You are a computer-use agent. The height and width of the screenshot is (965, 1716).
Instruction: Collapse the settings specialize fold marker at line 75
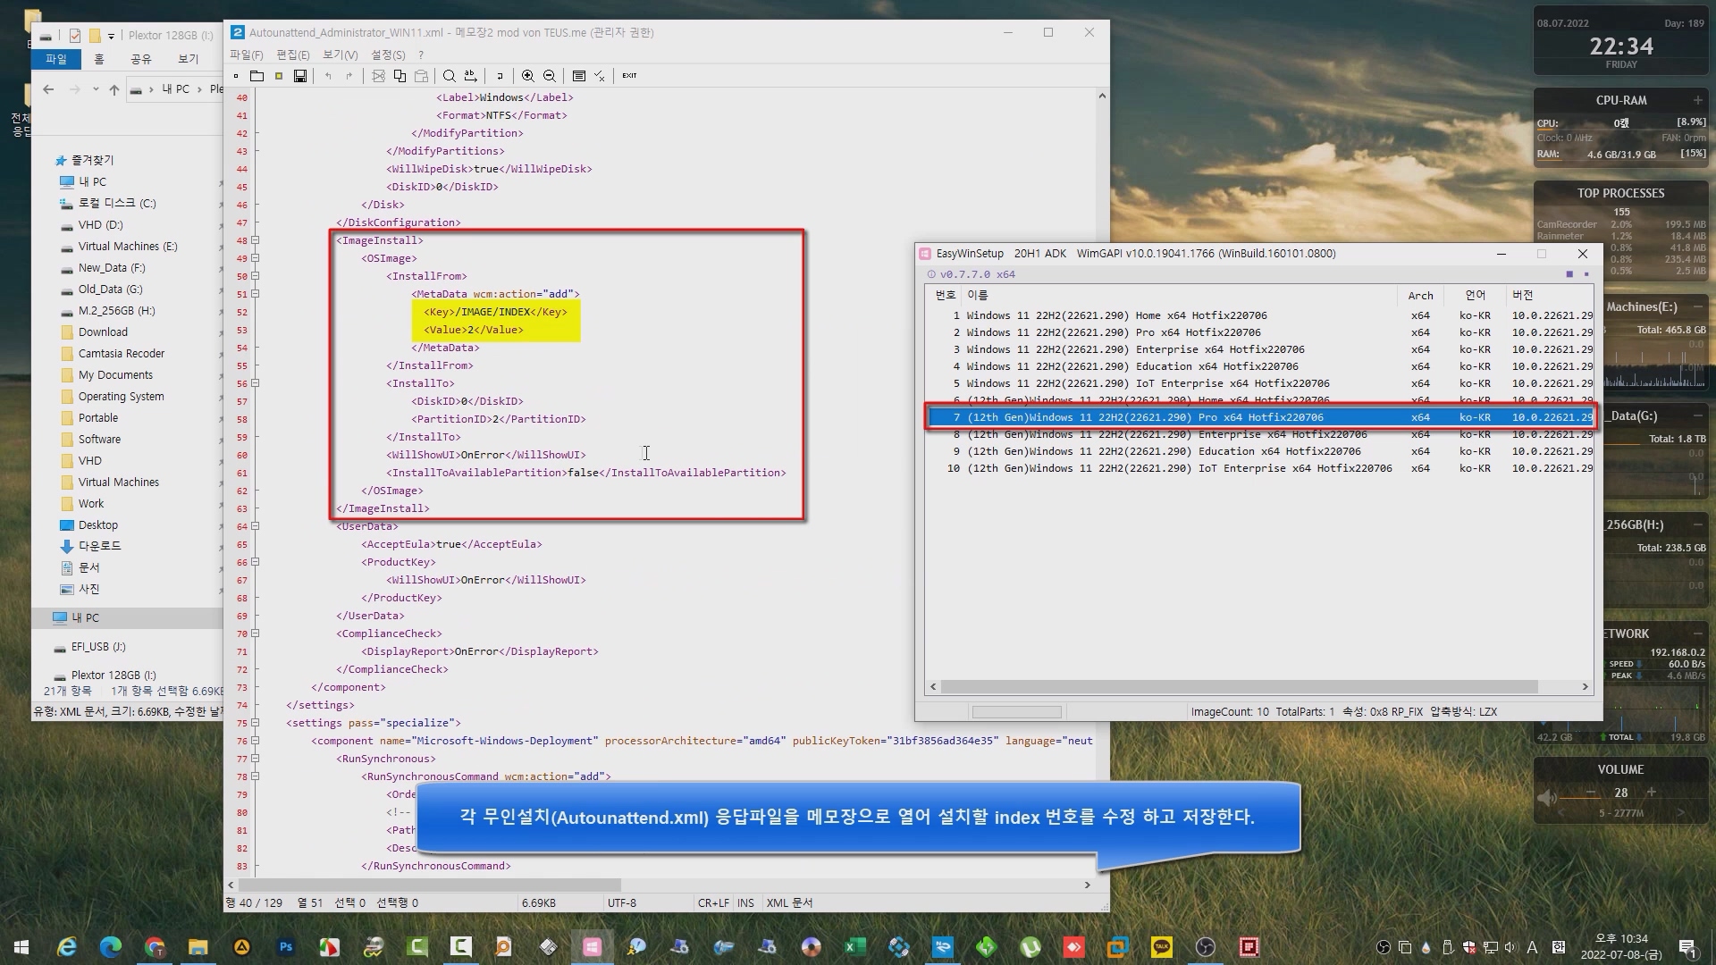pyautogui.click(x=255, y=723)
